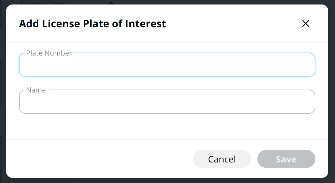The image size is (335, 183).
Task: Place cursor in the highlighted Plate Number box
Action: click(x=167, y=65)
